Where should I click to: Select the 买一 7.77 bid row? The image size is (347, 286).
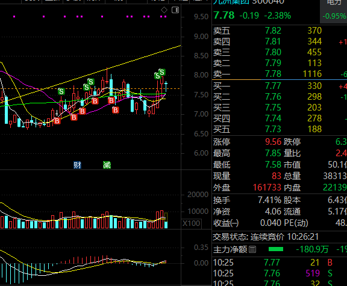point(280,86)
